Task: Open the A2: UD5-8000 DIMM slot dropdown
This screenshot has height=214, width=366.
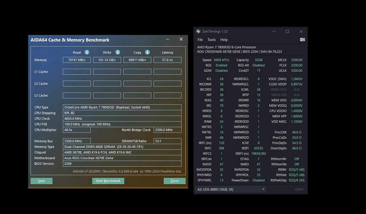Action: click(x=230, y=189)
